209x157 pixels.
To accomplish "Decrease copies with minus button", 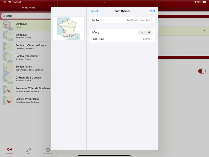I will (142, 32).
